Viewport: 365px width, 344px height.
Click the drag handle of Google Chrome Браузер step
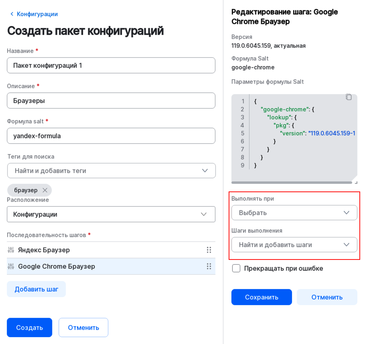[x=209, y=266]
